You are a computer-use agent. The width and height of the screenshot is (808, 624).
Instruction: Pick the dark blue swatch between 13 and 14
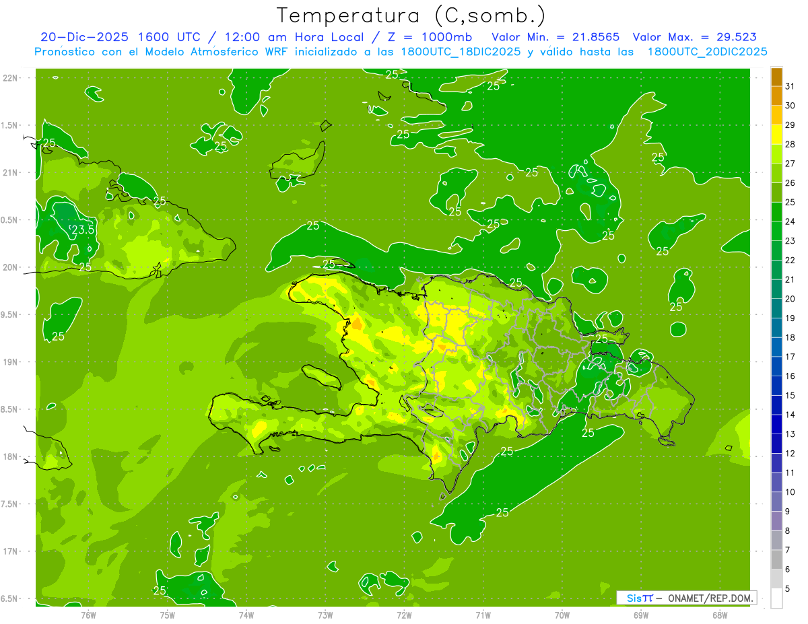coord(776,425)
